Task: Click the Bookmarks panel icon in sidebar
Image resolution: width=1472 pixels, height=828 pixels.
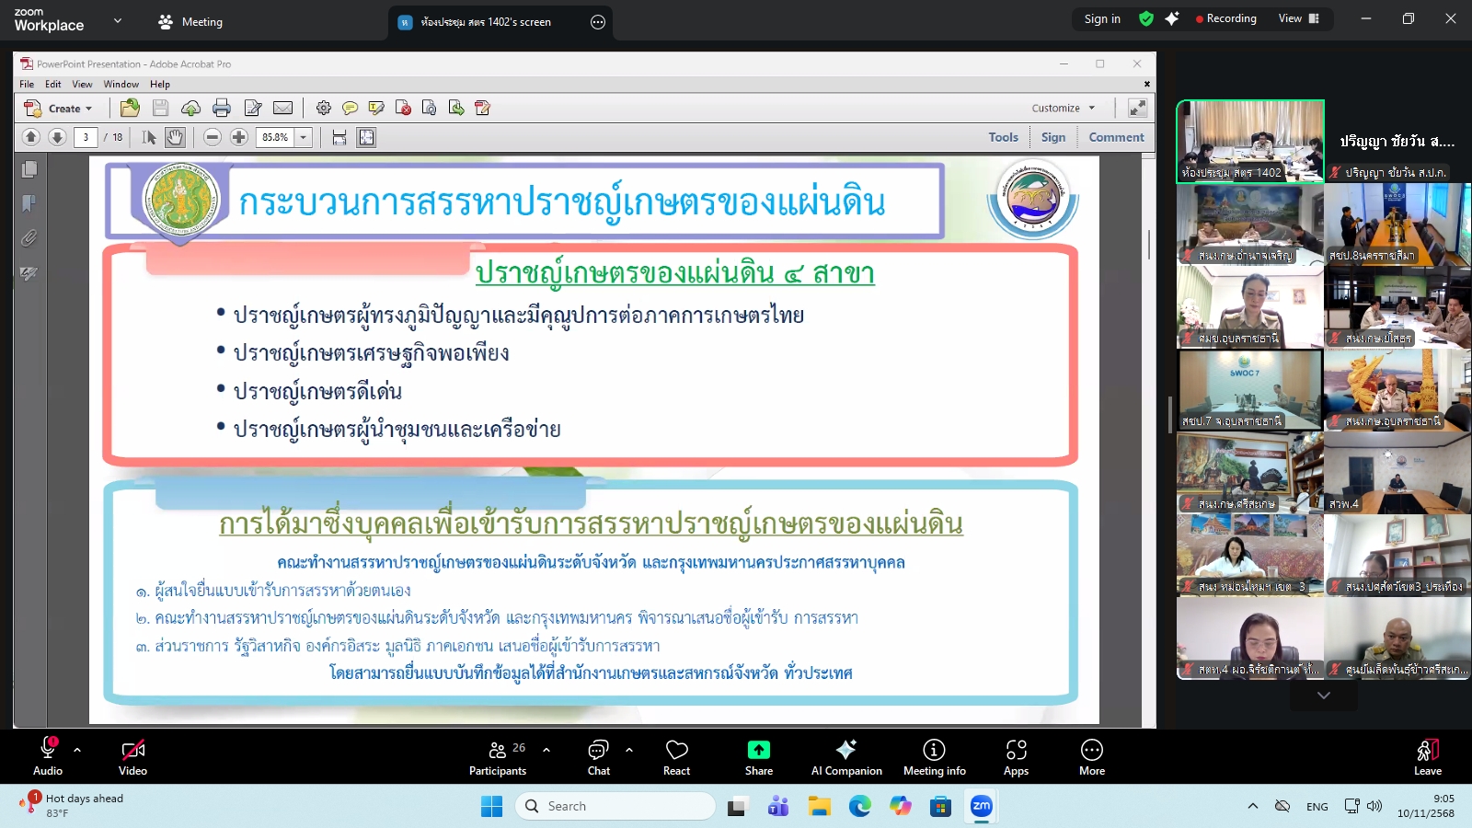Action: (x=29, y=203)
